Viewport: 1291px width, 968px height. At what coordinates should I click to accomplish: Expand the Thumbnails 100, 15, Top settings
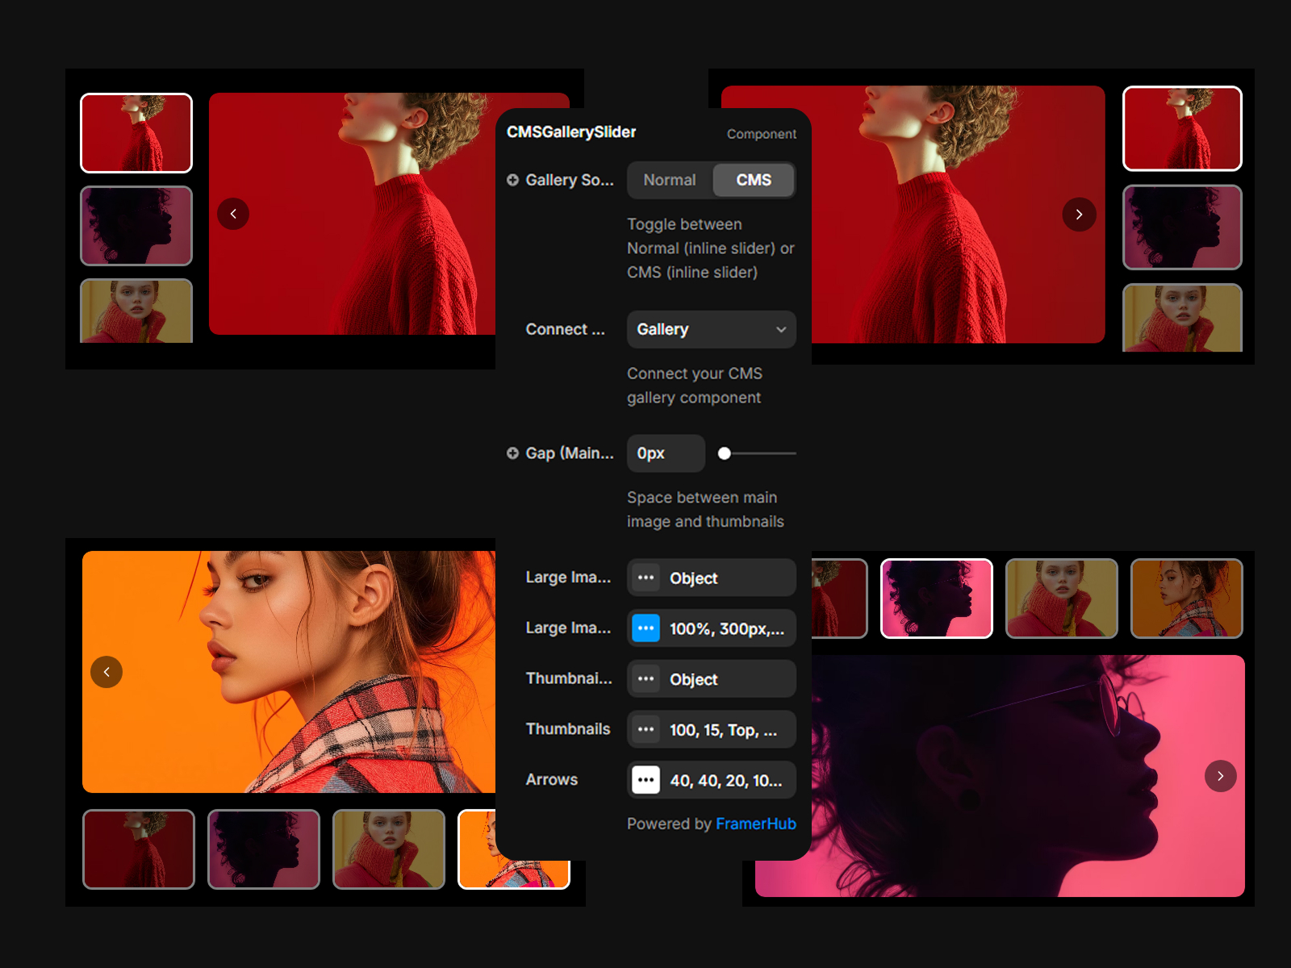pyautogui.click(x=724, y=729)
